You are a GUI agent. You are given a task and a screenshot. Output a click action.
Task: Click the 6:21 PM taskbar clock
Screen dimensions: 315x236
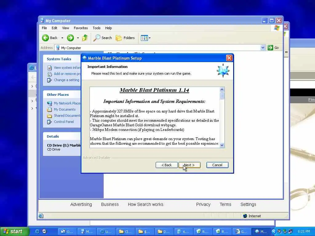(304, 231)
